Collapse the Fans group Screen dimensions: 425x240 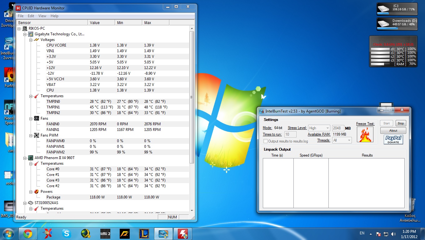point(31,118)
